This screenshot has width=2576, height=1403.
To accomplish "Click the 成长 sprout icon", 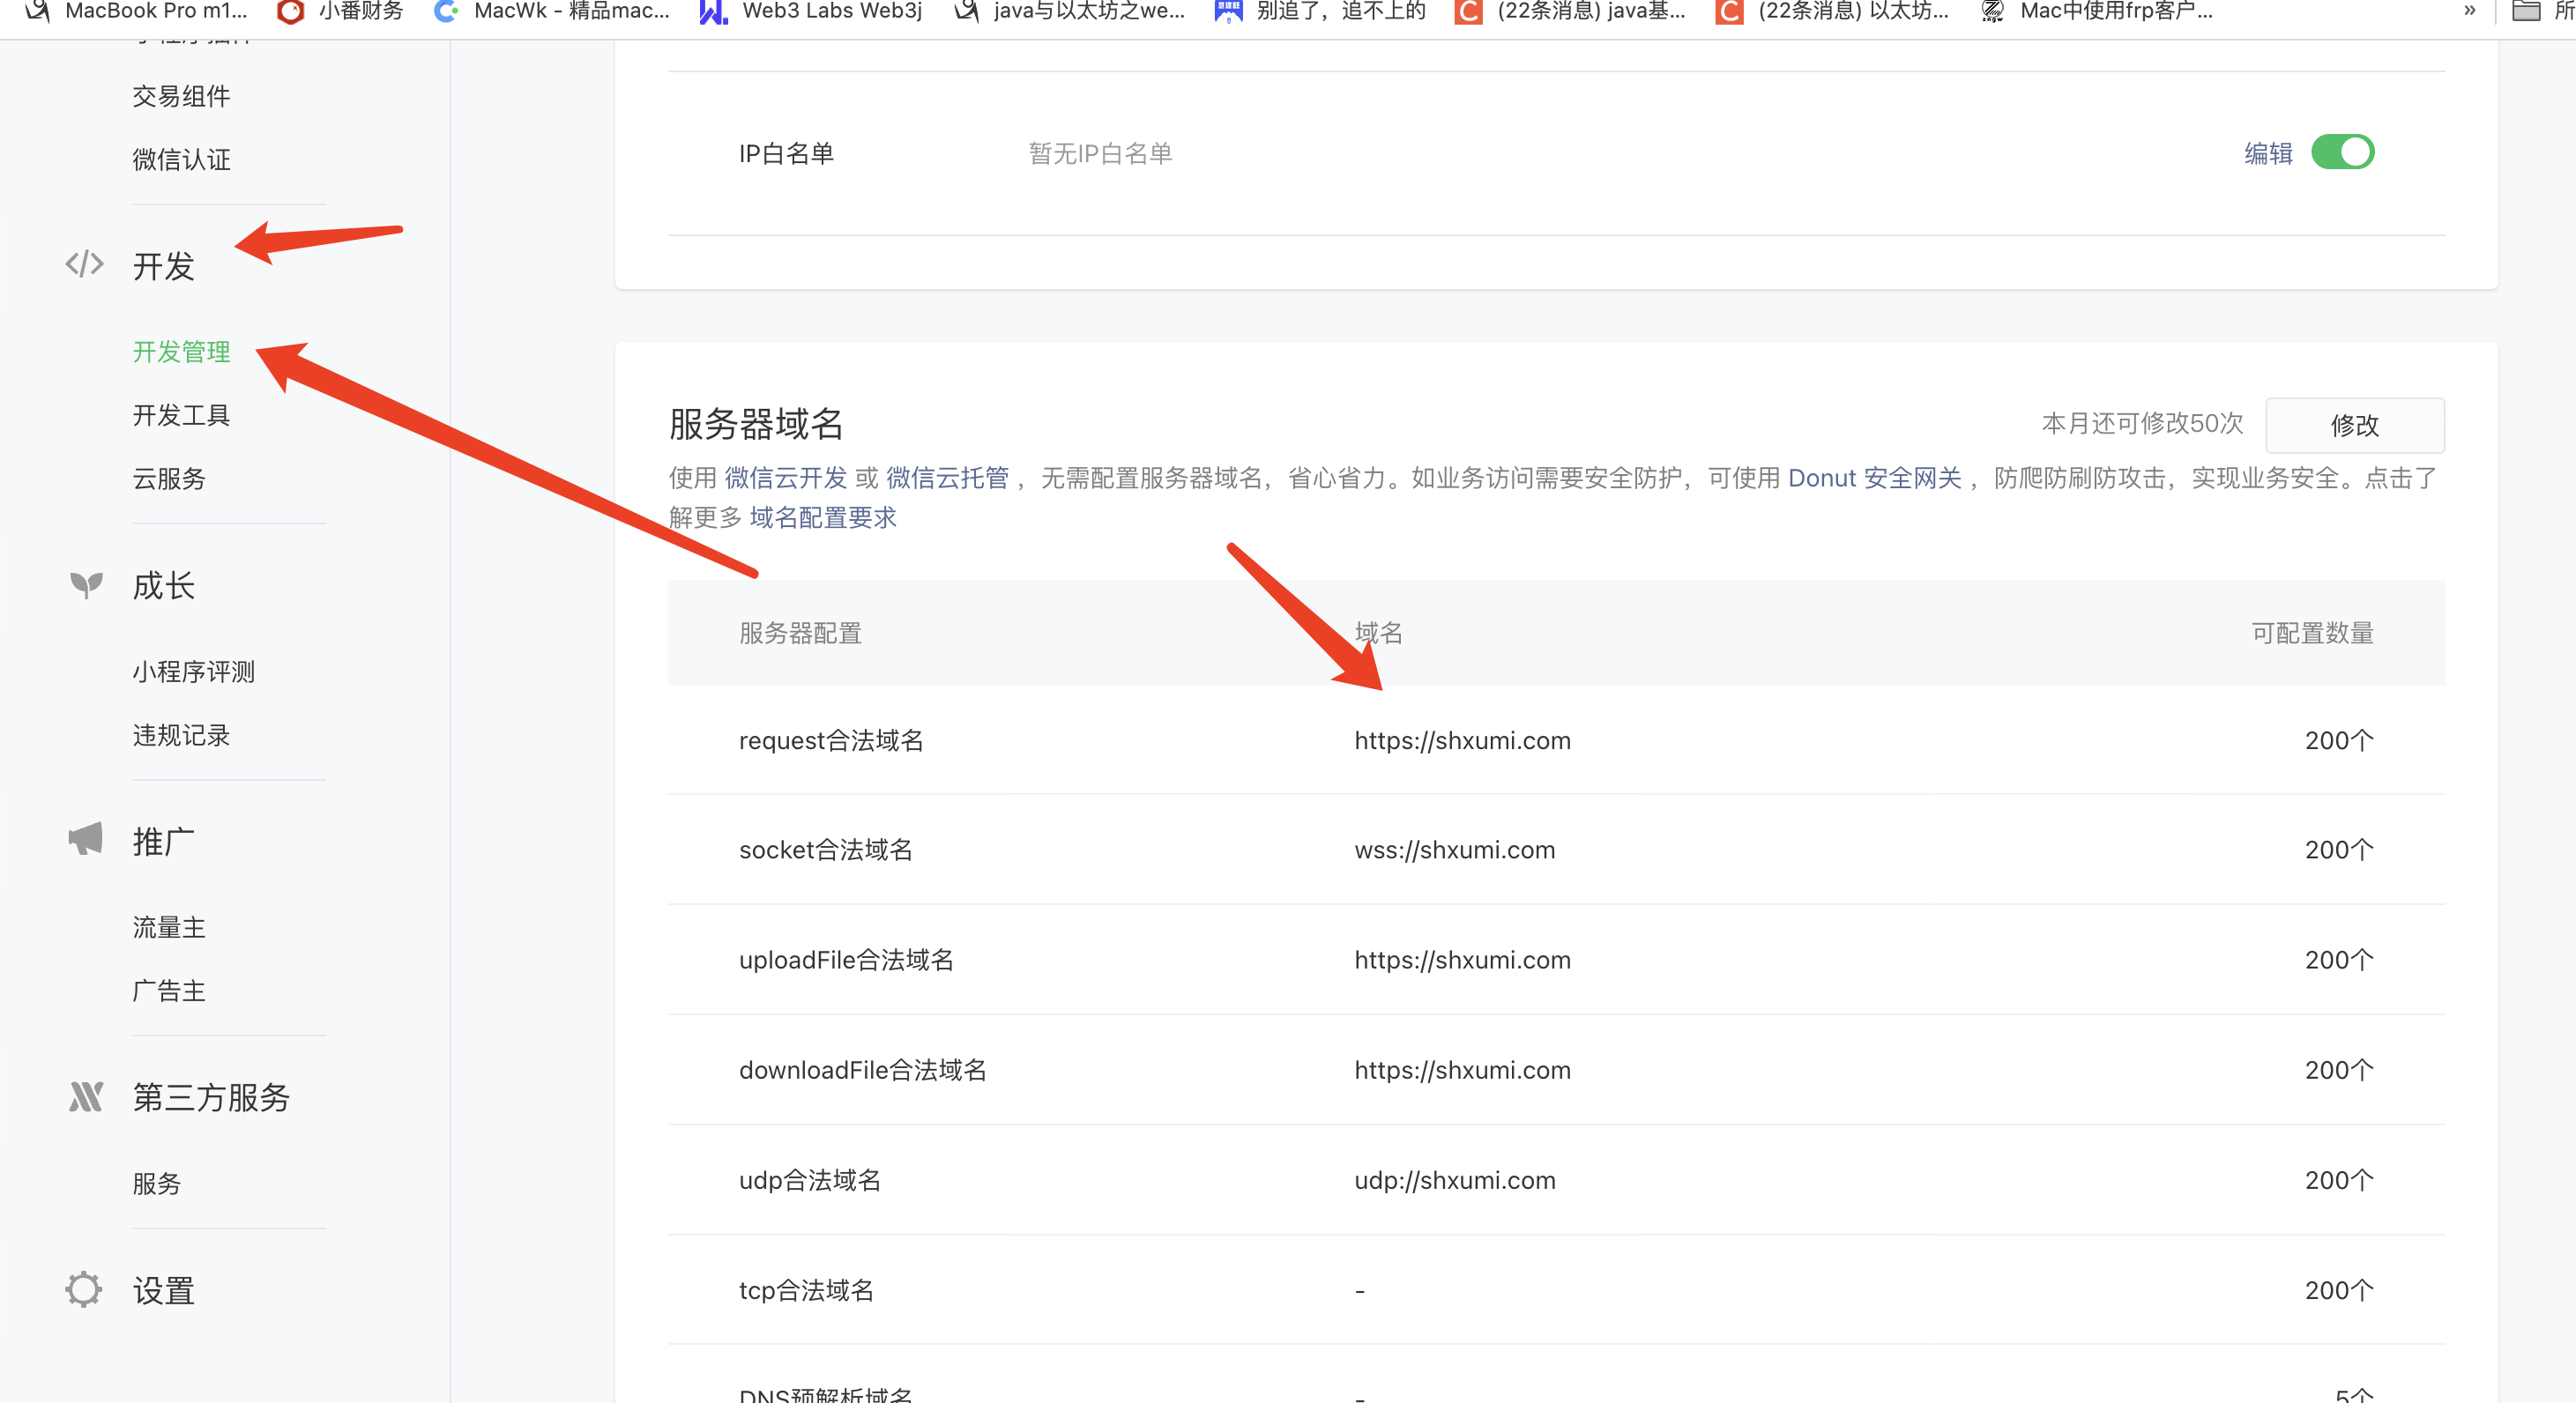I will pyautogui.click(x=86, y=585).
